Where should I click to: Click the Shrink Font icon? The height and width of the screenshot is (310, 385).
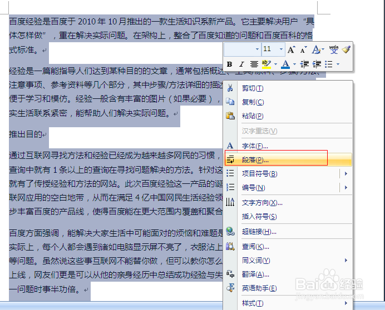pos(303,50)
